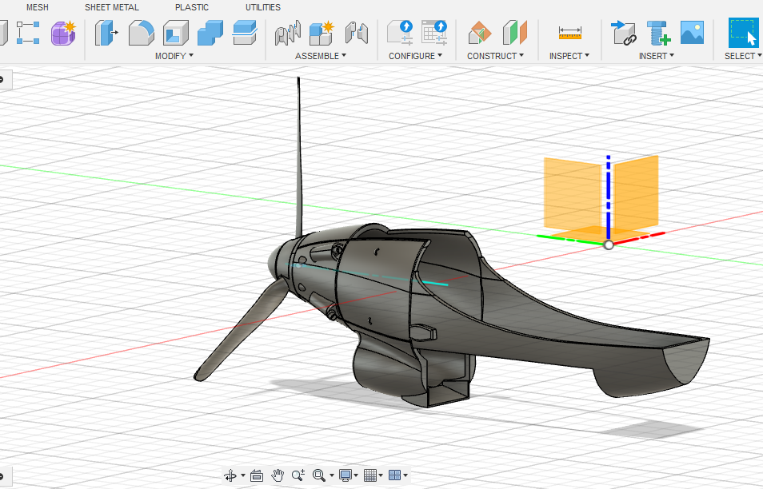Activate the Press Pull tool
This screenshot has height=489, width=763.
(106, 33)
